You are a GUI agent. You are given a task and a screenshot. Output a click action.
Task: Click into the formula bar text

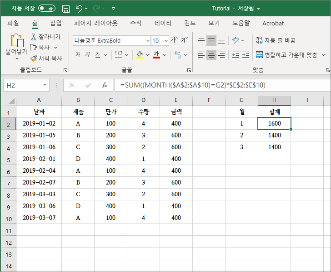[222, 85]
